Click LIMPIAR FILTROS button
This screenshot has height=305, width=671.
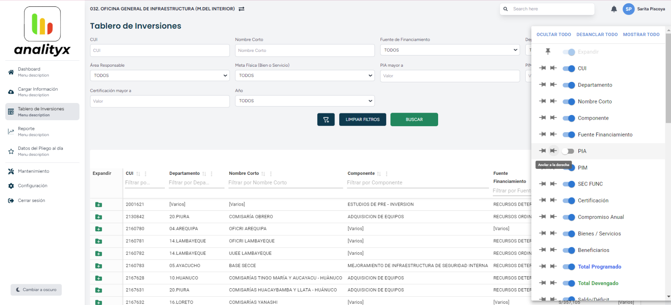click(x=363, y=119)
